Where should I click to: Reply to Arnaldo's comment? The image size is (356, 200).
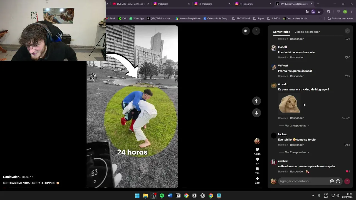[x=297, y=118]
